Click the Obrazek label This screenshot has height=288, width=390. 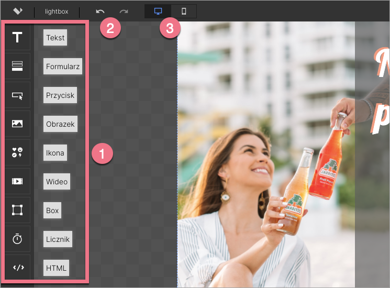click(x=60, y=124)
